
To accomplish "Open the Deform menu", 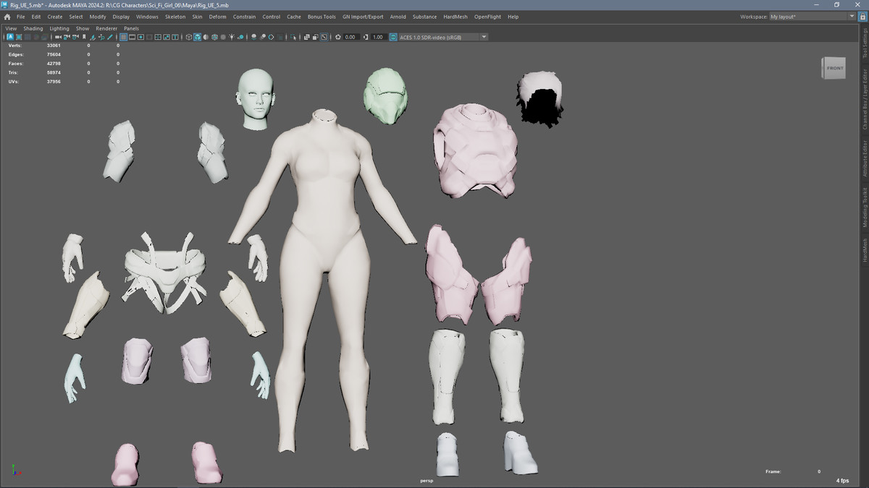I will click(217, 17).
